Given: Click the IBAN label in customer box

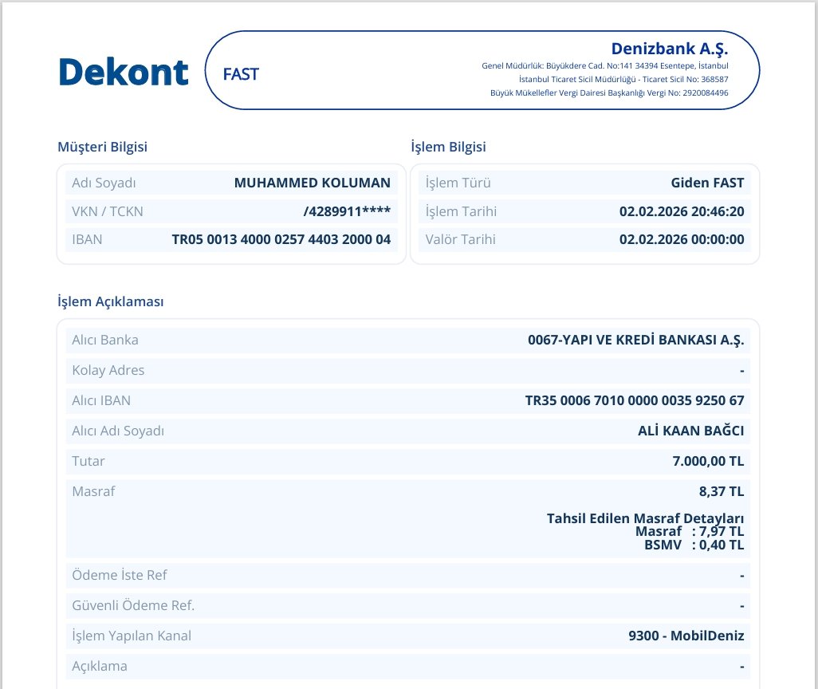Looking at the screenshot, I should point(87,239).
